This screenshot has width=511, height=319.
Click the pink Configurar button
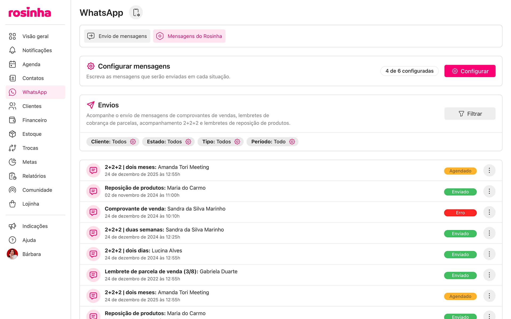click(x=470, y=71)
